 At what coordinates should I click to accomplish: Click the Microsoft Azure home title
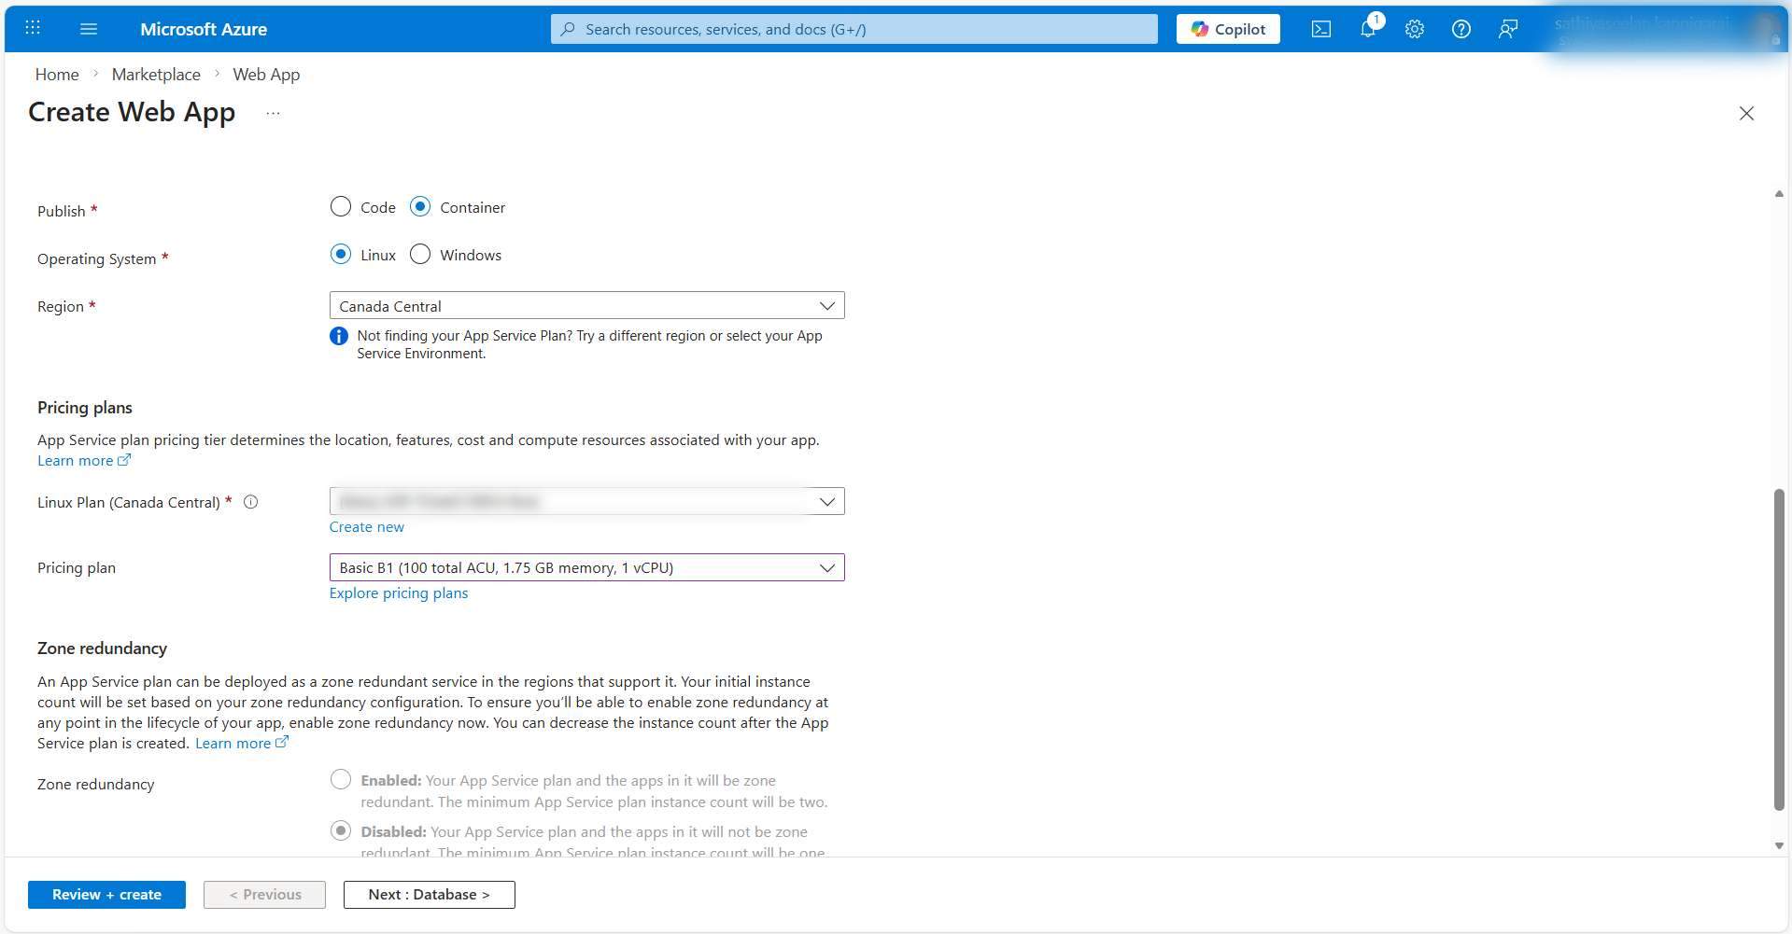pyautogui.click(x=204, y=29)
